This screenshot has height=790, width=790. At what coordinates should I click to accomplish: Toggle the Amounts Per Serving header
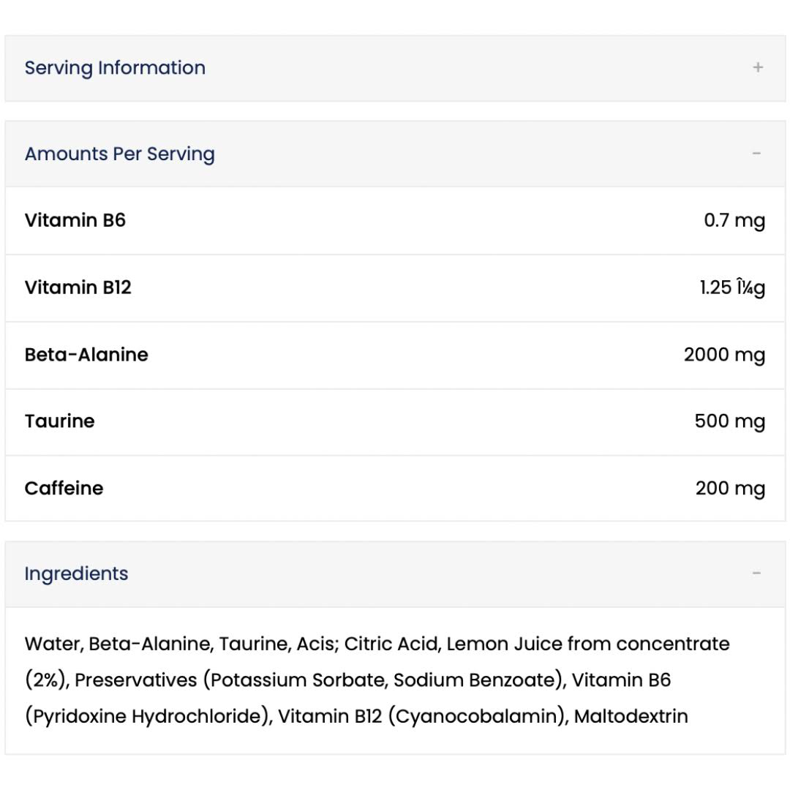tap(120, 154)
